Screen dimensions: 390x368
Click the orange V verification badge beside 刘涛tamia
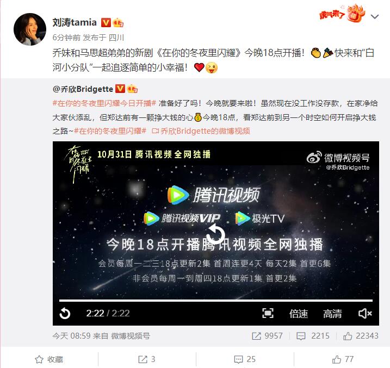point(106,23)
